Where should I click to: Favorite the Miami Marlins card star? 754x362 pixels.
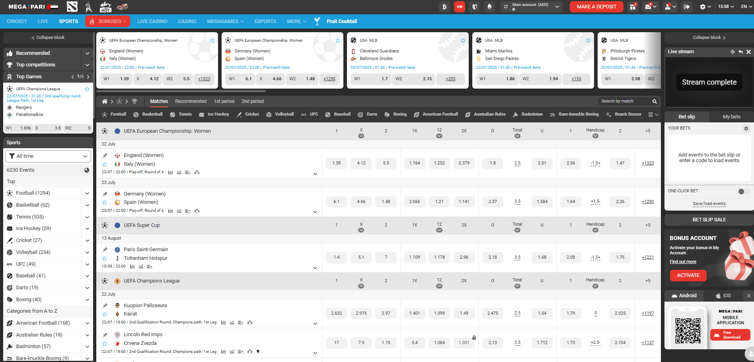(588, 41)
